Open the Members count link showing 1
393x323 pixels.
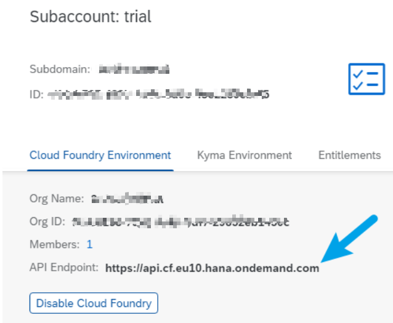90,244
